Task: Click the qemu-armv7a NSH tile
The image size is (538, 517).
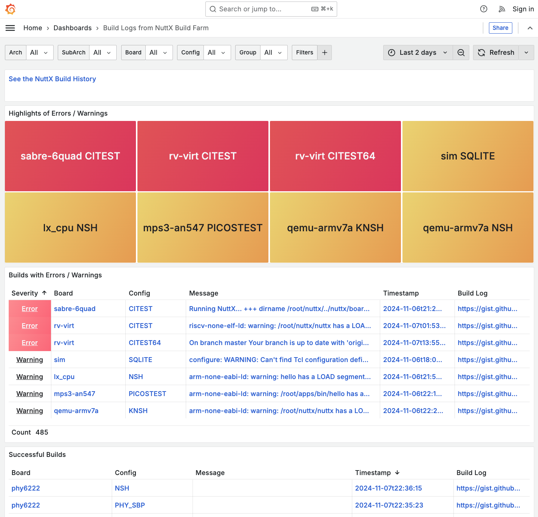Action: tap(468, 228)
